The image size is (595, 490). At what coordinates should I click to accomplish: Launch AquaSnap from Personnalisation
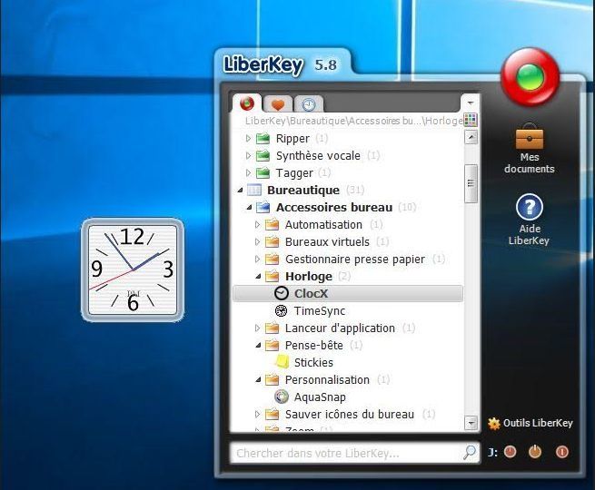(x=320, y=397)
